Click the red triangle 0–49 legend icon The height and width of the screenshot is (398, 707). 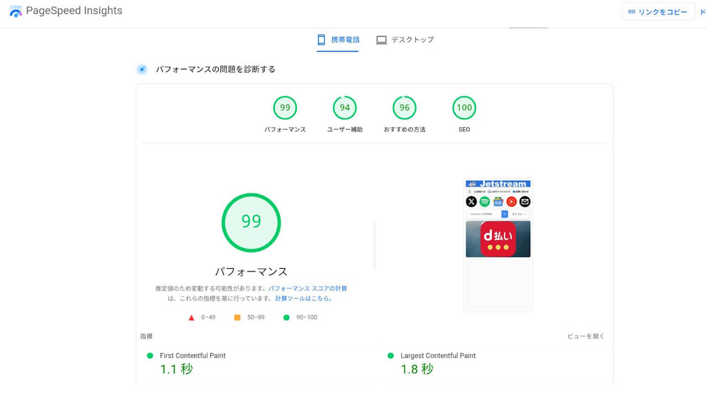[x=191, y=317]
